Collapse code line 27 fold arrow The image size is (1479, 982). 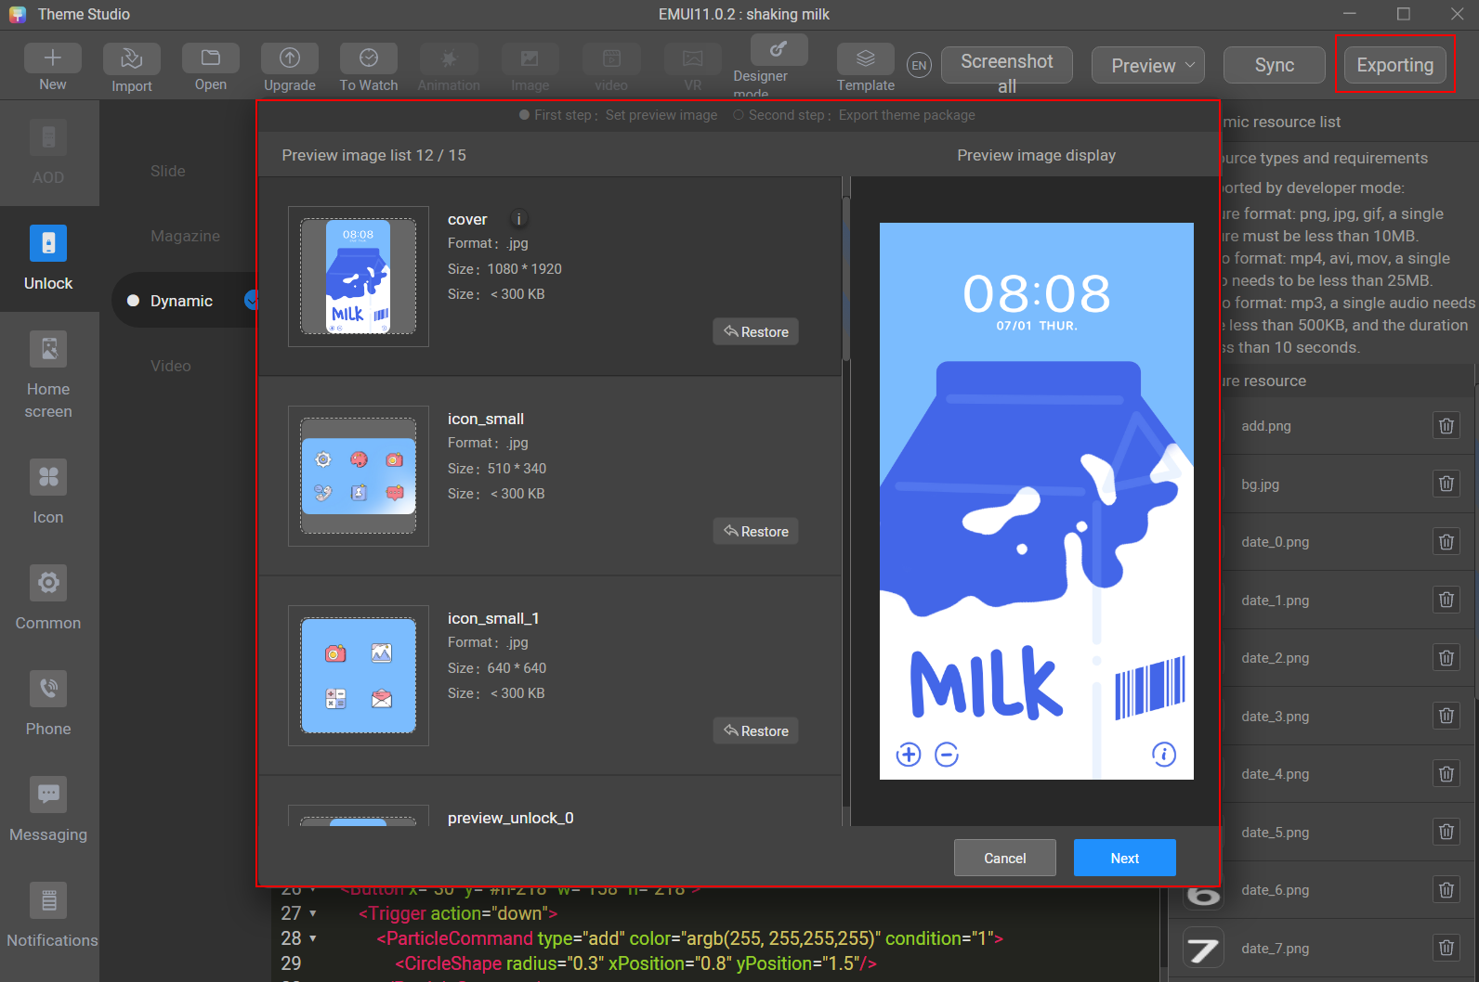coord(313,913)
